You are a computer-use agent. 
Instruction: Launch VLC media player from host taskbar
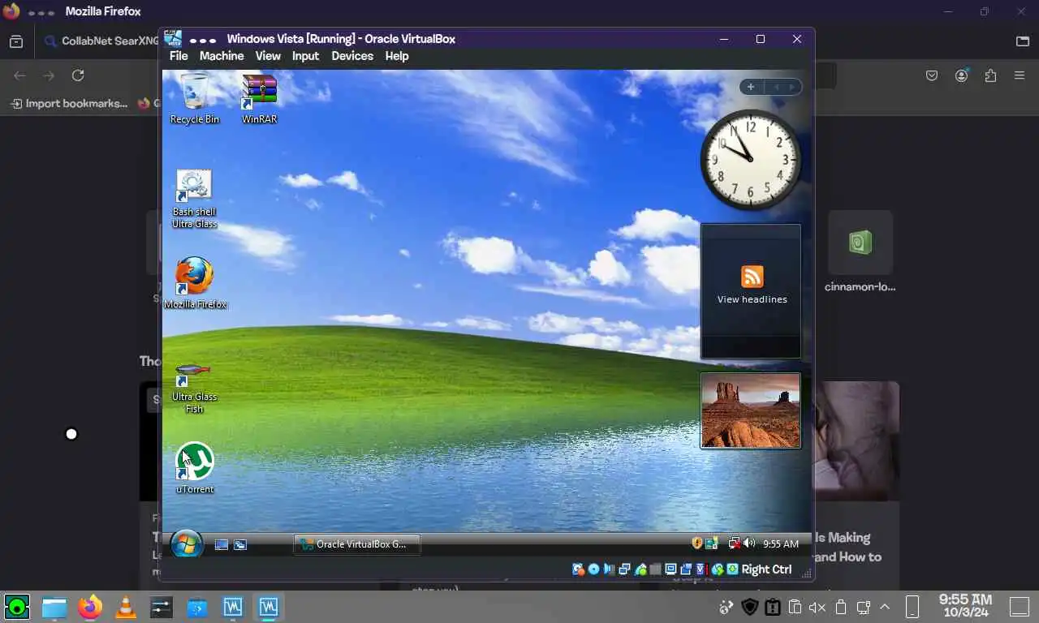pos(126,607)
